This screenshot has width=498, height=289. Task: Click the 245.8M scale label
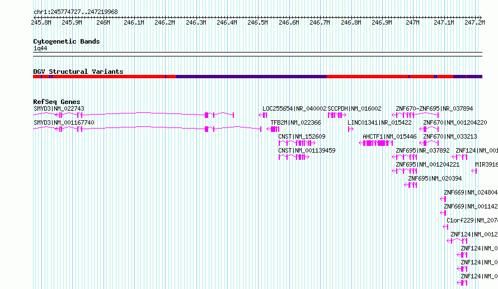click(41, 22)
